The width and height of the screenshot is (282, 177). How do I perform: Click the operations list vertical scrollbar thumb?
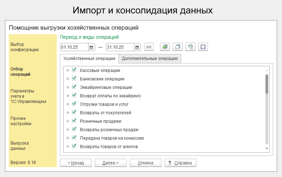pos(267,84)
